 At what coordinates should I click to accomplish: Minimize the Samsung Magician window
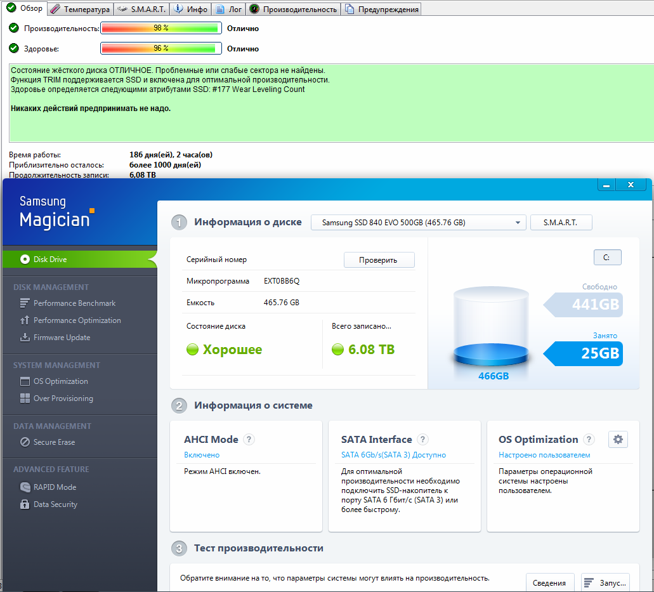click(606, 185)
